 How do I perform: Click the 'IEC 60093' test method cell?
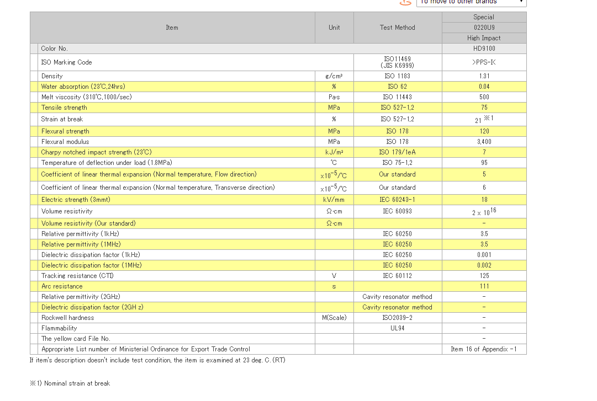pos(398,211)
